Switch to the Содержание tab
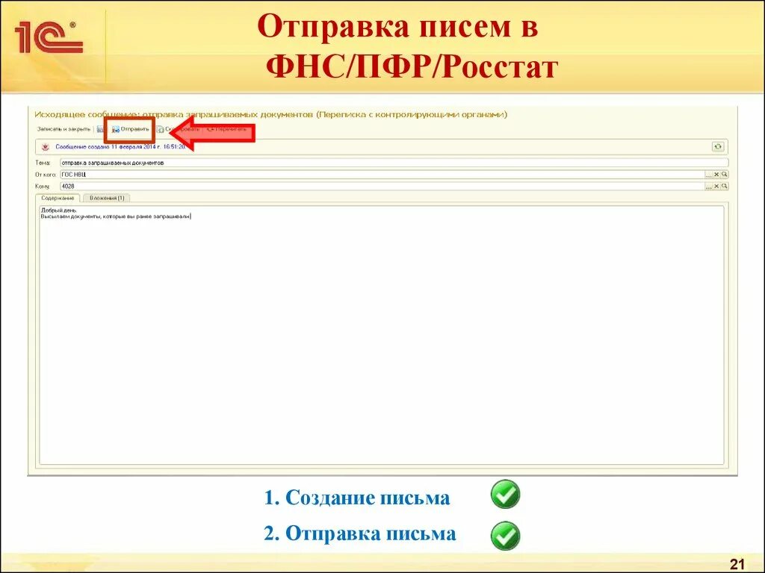 [x=58, y=198]
